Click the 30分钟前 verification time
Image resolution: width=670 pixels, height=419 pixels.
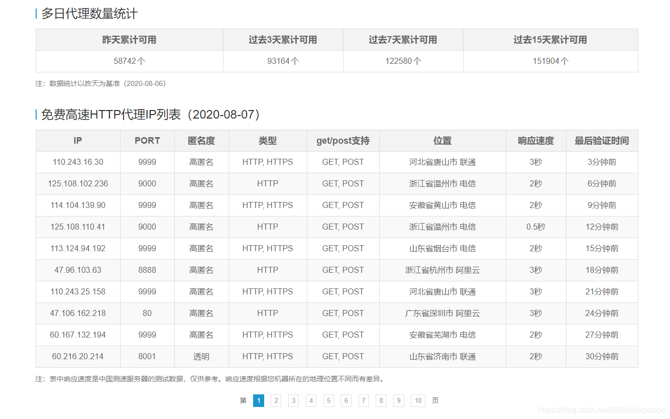[602, 357]
